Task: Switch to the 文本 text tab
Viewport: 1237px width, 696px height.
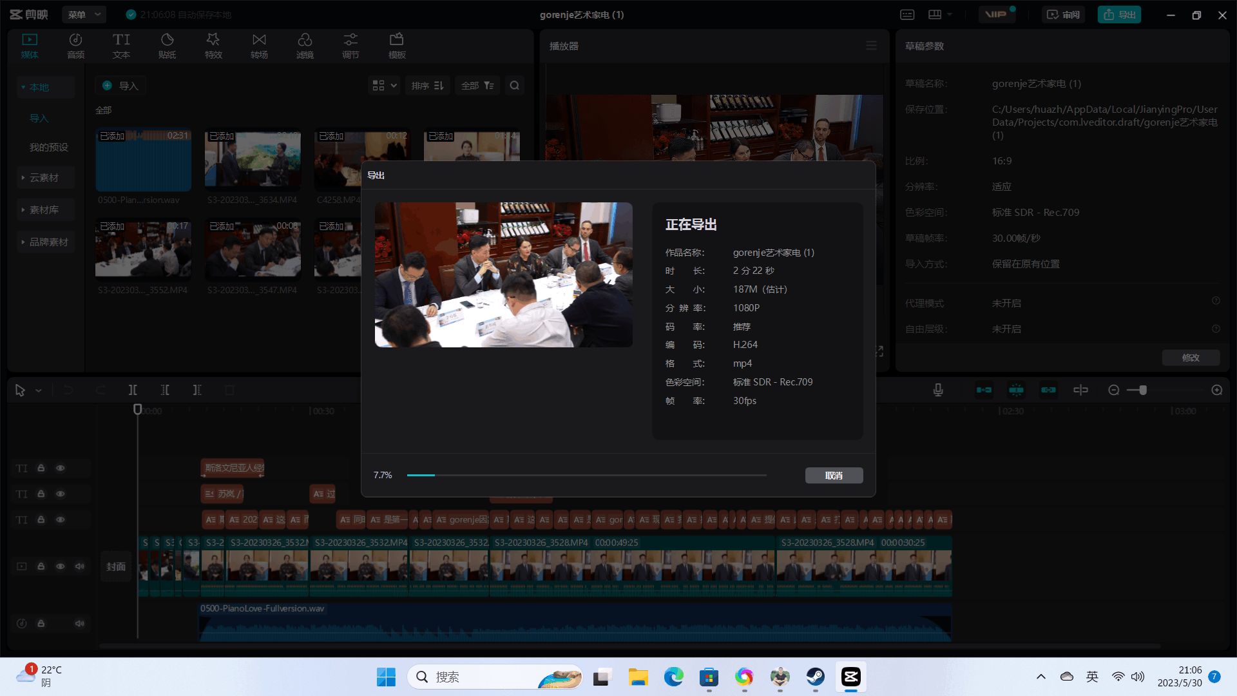Action: (x=121, y=46)
